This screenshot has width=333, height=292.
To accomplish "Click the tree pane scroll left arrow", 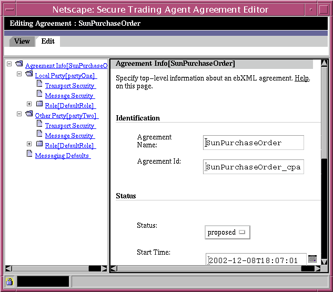I will 8,268.
